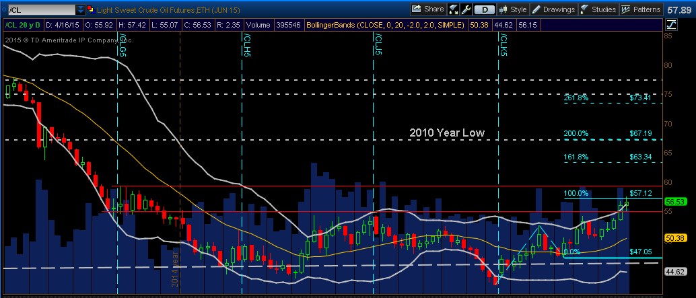Click the Fibonacci 261.8% level label
The image size is (696, 298).
pos(576,98)
